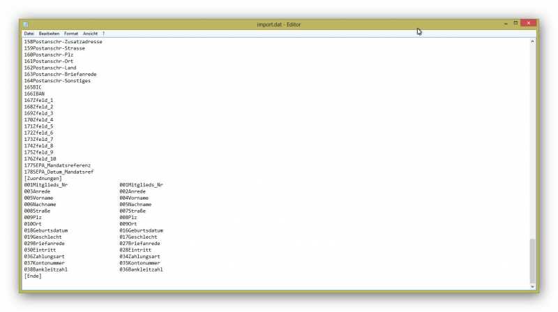Click the scrollbar up arrow
The width and height of the screenshot is (558, 312).
coord(533,41)
